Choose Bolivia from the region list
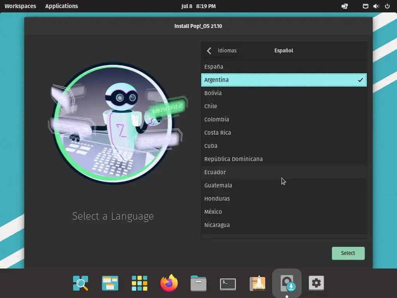 tap(284, 93)
